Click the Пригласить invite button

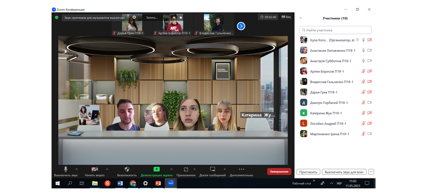(x=308, y=172)
